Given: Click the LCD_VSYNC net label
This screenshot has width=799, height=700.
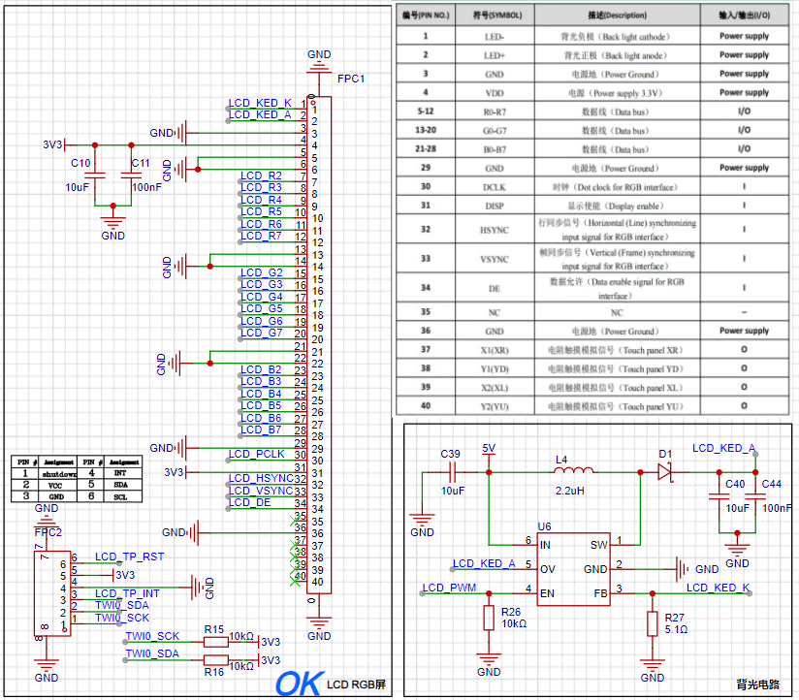Looking at the screenshot, I should 261,491.
